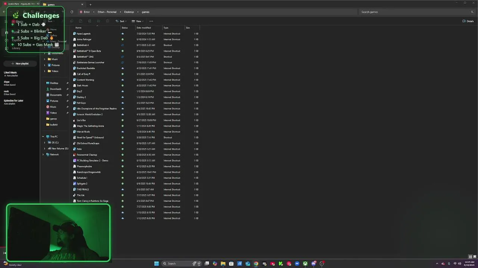Image resolution: width=478 pixels, height=268 pixels.
Task: Select the Phasmophobia file name
Action: tap(84, 166)
